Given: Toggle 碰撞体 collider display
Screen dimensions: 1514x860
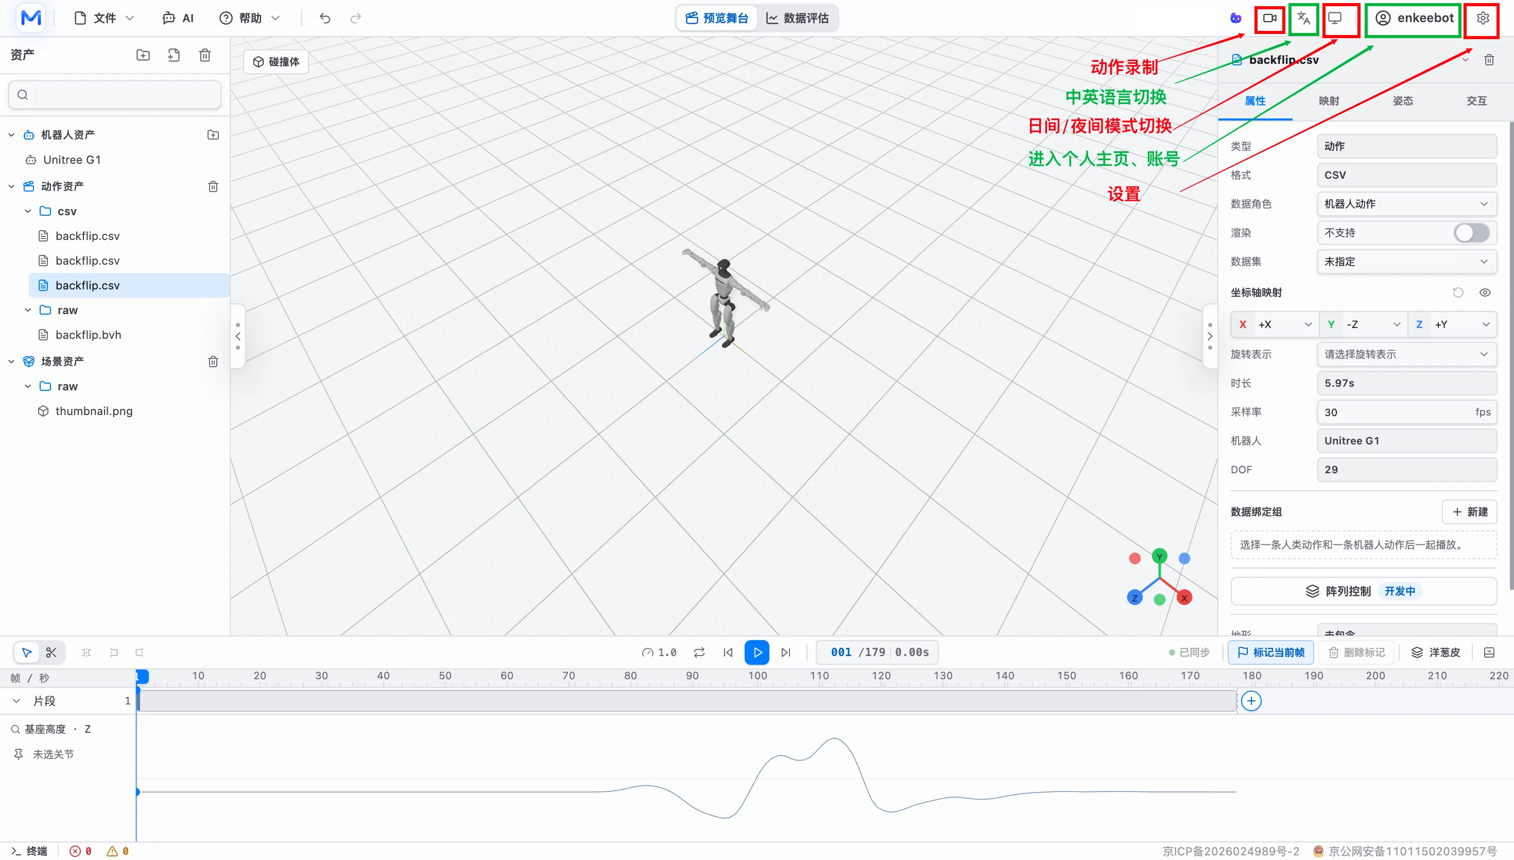Looking at the screenshot, I should point(277,61).
